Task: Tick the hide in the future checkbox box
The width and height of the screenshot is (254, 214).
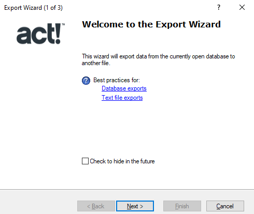Action: [85, 161]
